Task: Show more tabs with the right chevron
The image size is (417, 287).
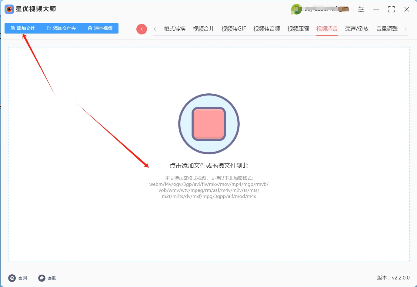Action: coord(405,29)
